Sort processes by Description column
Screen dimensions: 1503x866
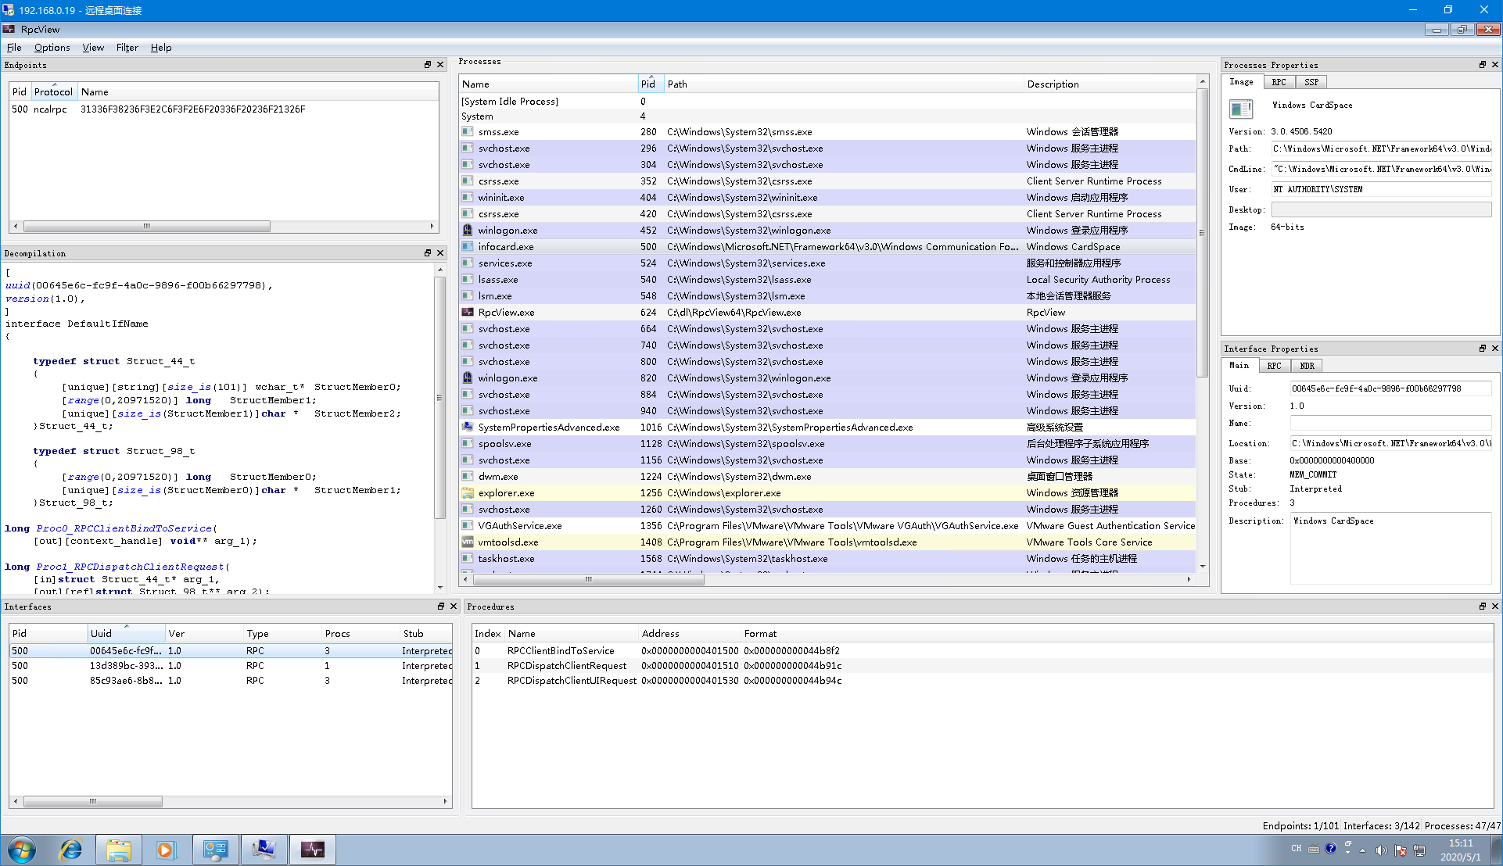[x=1110, y=84]
